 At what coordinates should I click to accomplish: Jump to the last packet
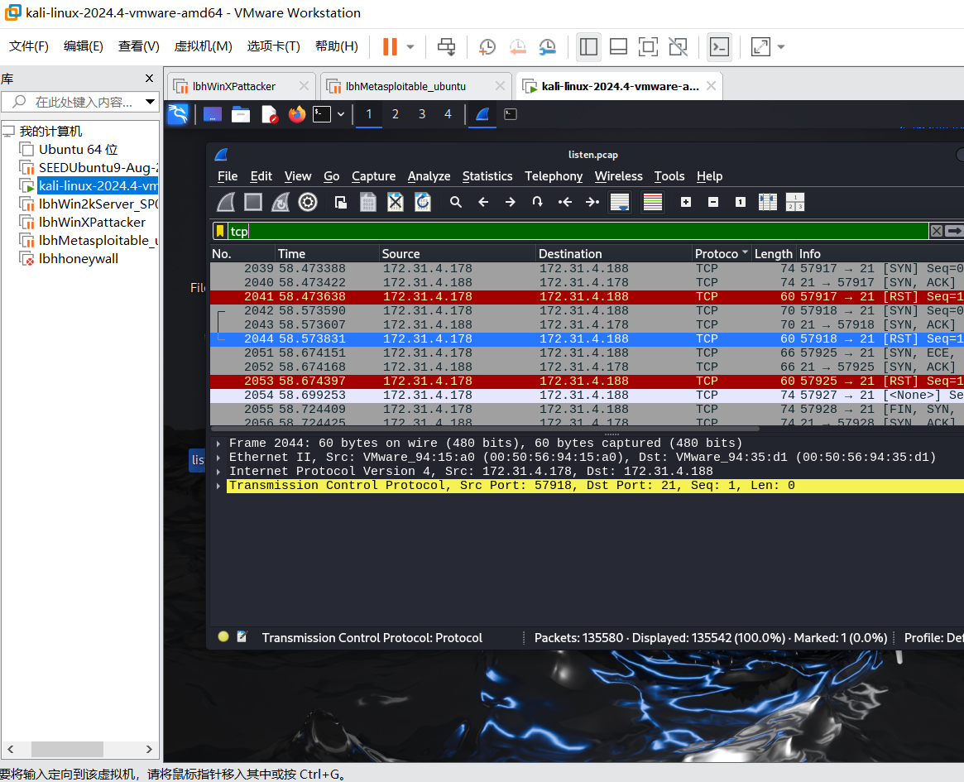[592, 202]
